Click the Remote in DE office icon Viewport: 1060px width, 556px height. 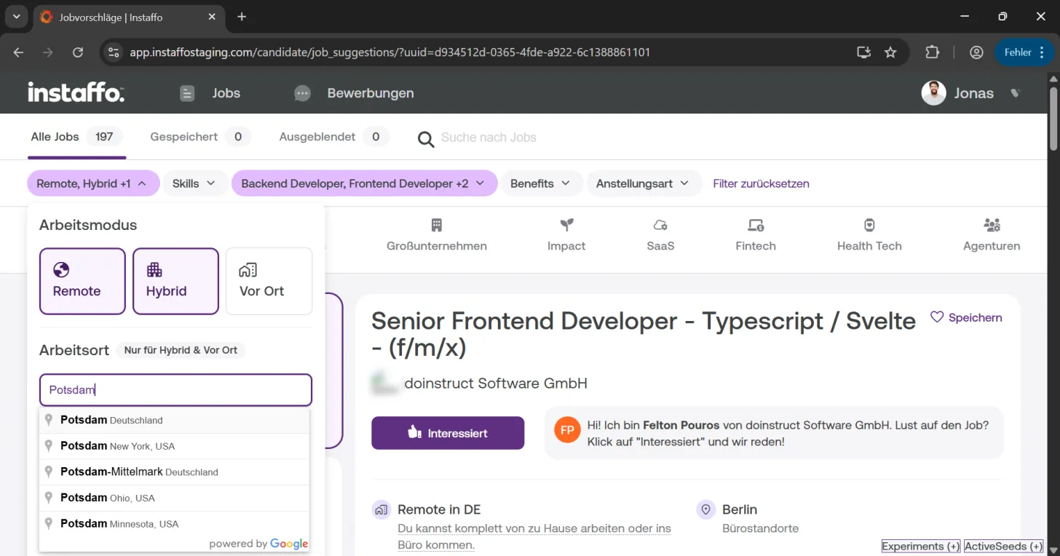(x=381, y=510)
